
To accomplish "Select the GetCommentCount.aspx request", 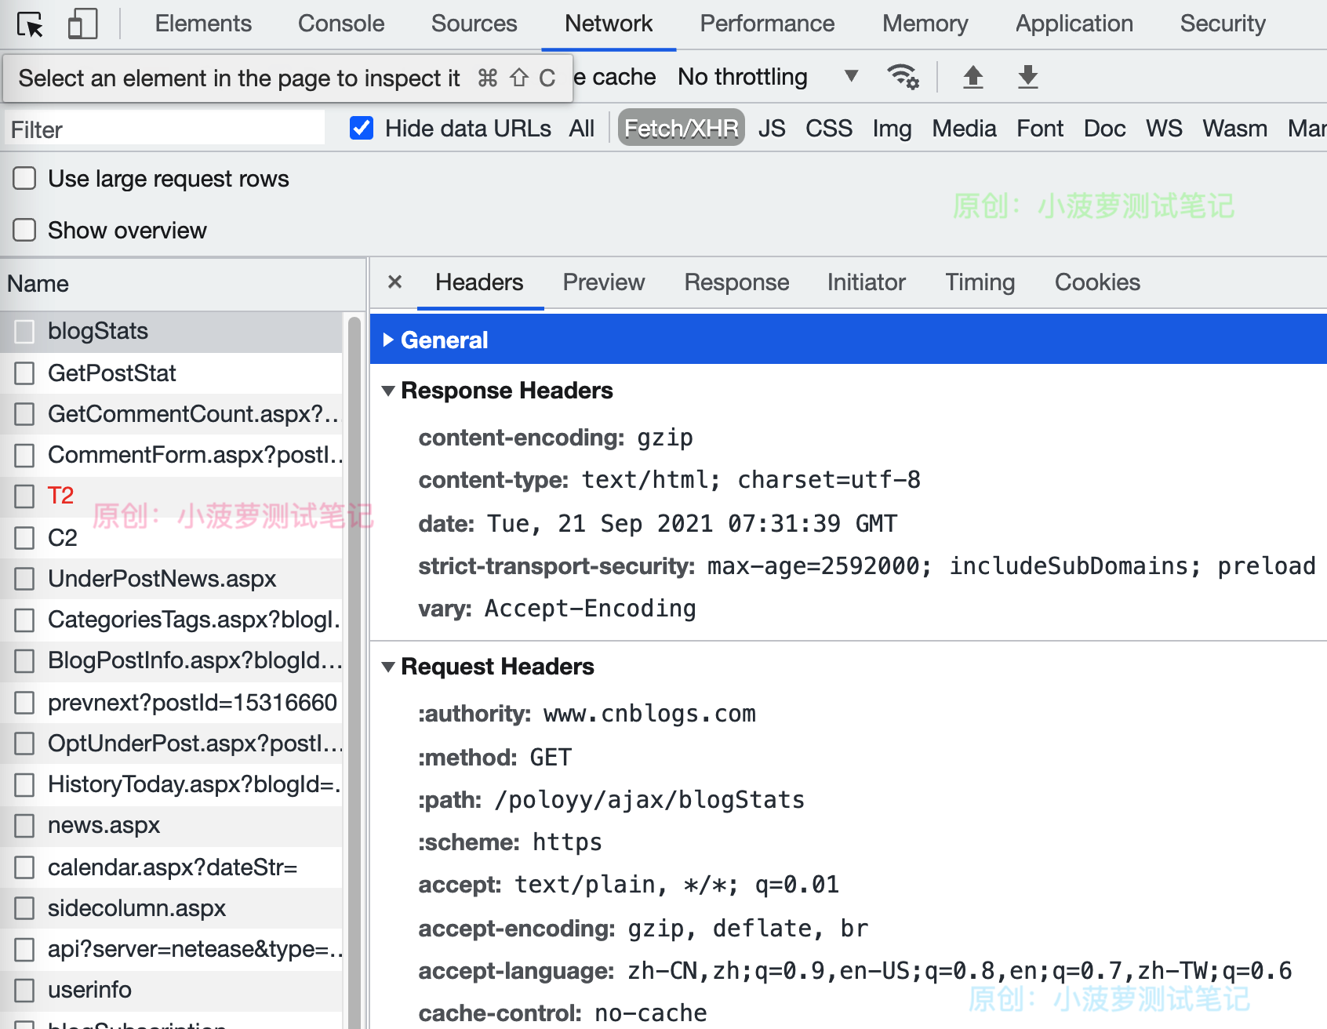I will [171, 414].
